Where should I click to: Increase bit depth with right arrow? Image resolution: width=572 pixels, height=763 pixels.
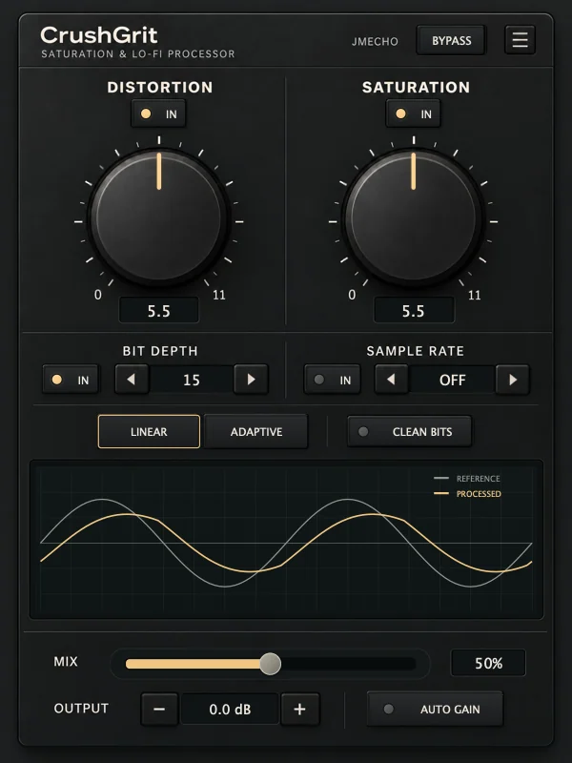(x=251, y=380)
